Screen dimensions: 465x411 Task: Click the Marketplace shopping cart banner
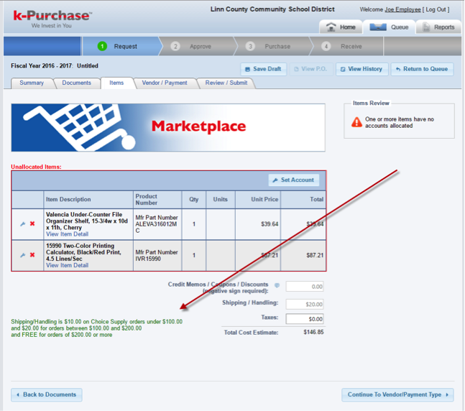click(x=168, y=127)
